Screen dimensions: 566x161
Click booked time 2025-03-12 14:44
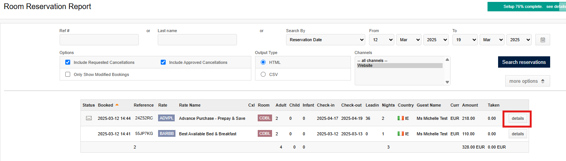(x=114, y=118)
